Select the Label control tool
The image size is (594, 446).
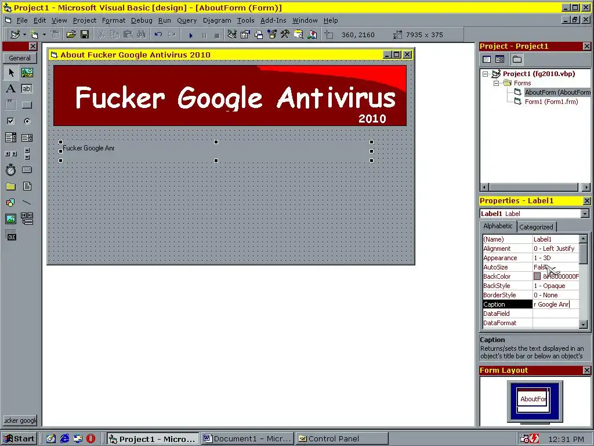coord(11,88)
